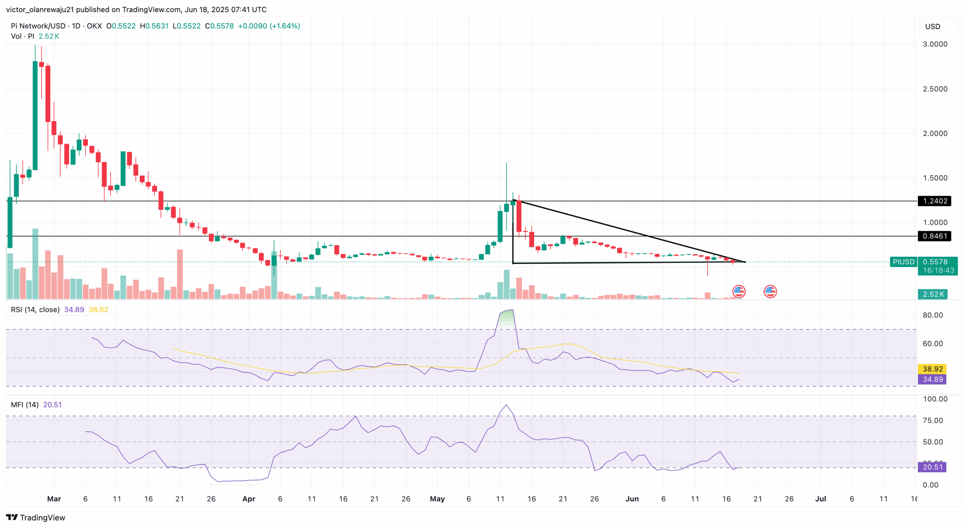This screenshot has width=967, height=528.
Task: Click the 50.00 MFI scale label
Action: pyautogui.click(x=933, y=442)
